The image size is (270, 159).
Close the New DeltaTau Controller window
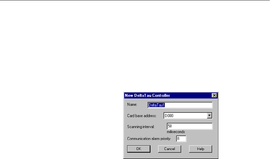pos(214,95)
